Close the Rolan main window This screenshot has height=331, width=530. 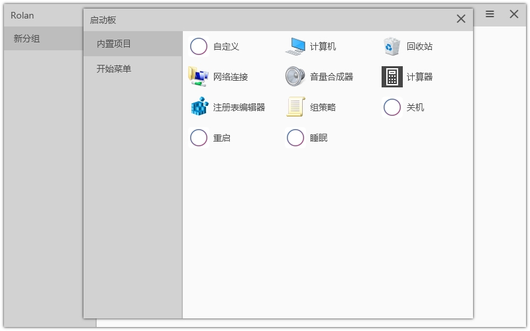(514, 14)
